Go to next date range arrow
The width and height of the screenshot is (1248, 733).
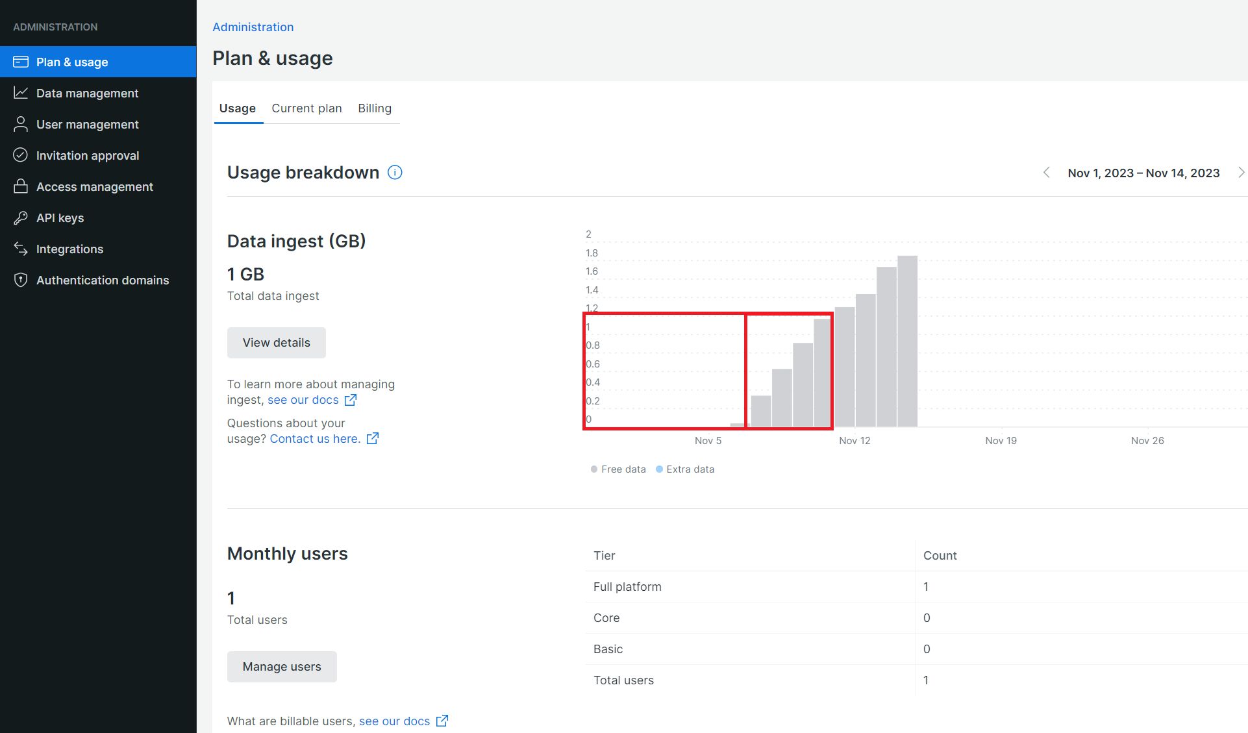click(1240, 173)
